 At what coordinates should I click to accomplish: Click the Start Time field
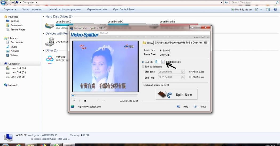click(170, 72)
